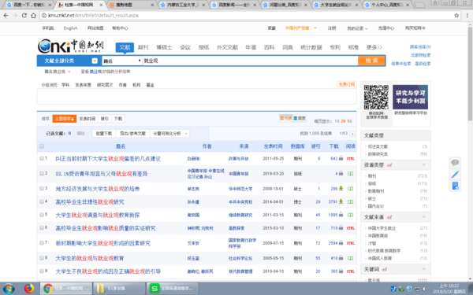Check the checkbox for result 8
The height and width of the screenshot is (295, 473).
(42, 258)
